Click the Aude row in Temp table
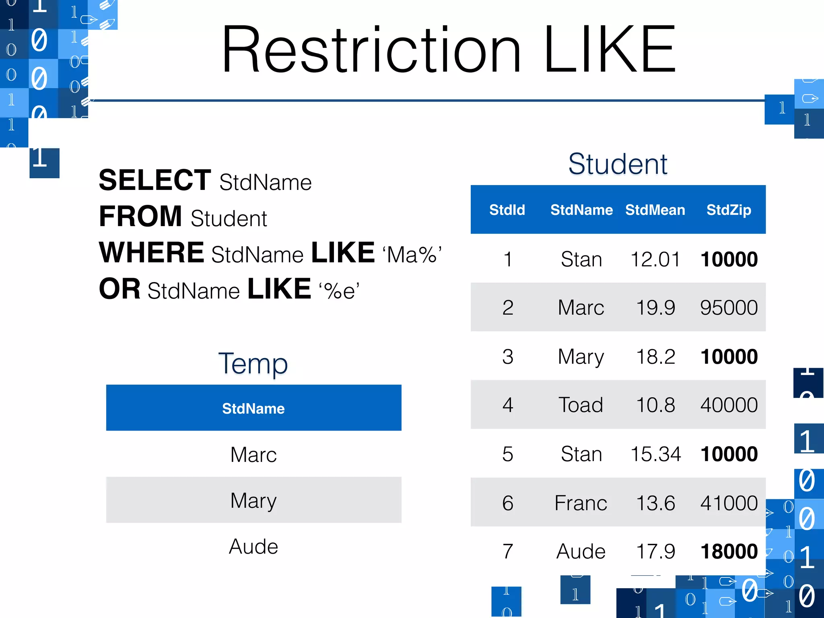This screenshot has width=824, height=618. [x=253, y=546]
